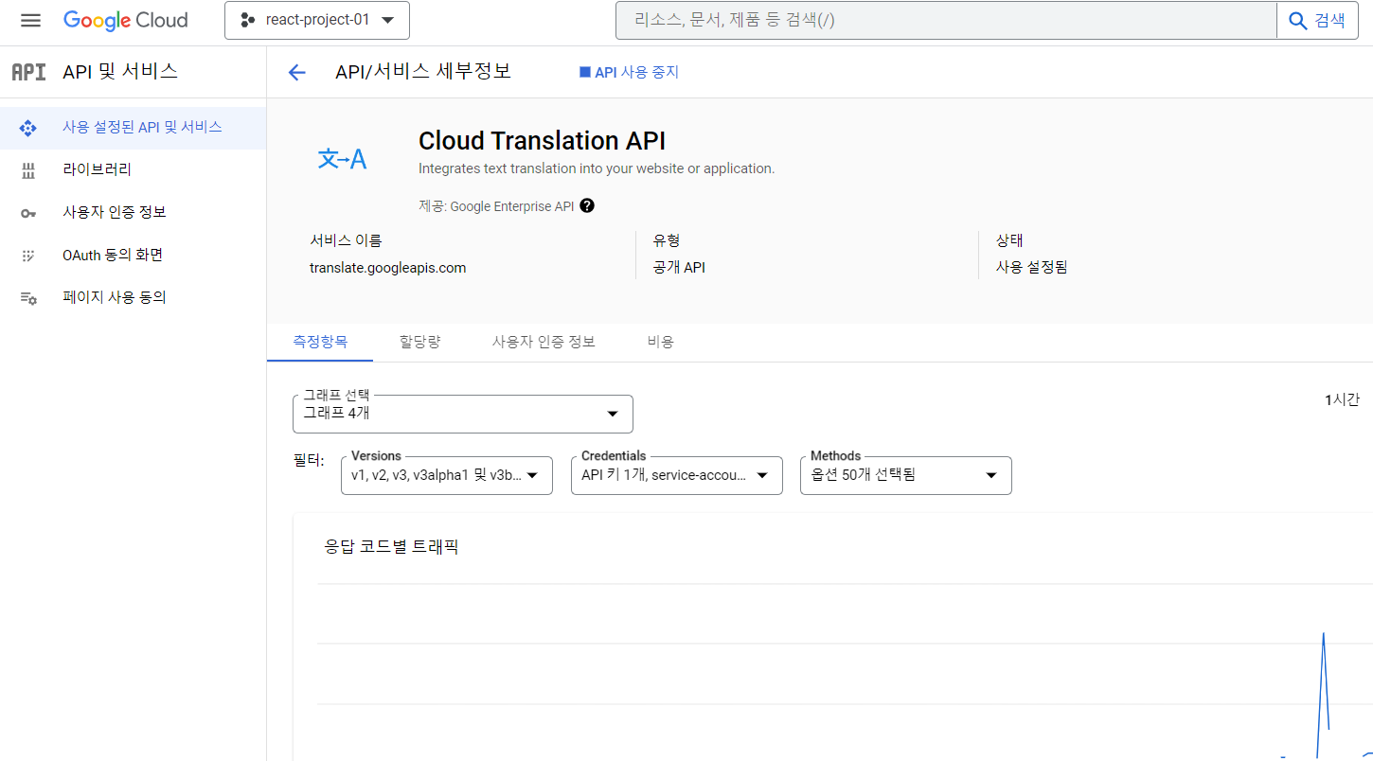
Task: Switch to the 측정항목 tab
Action: click(x=320, y=342)
